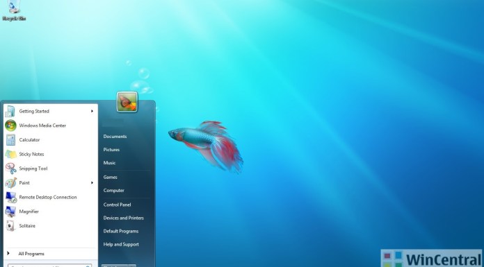
Task: Open Sticky Notes icon
Action: tap(10, 154)
